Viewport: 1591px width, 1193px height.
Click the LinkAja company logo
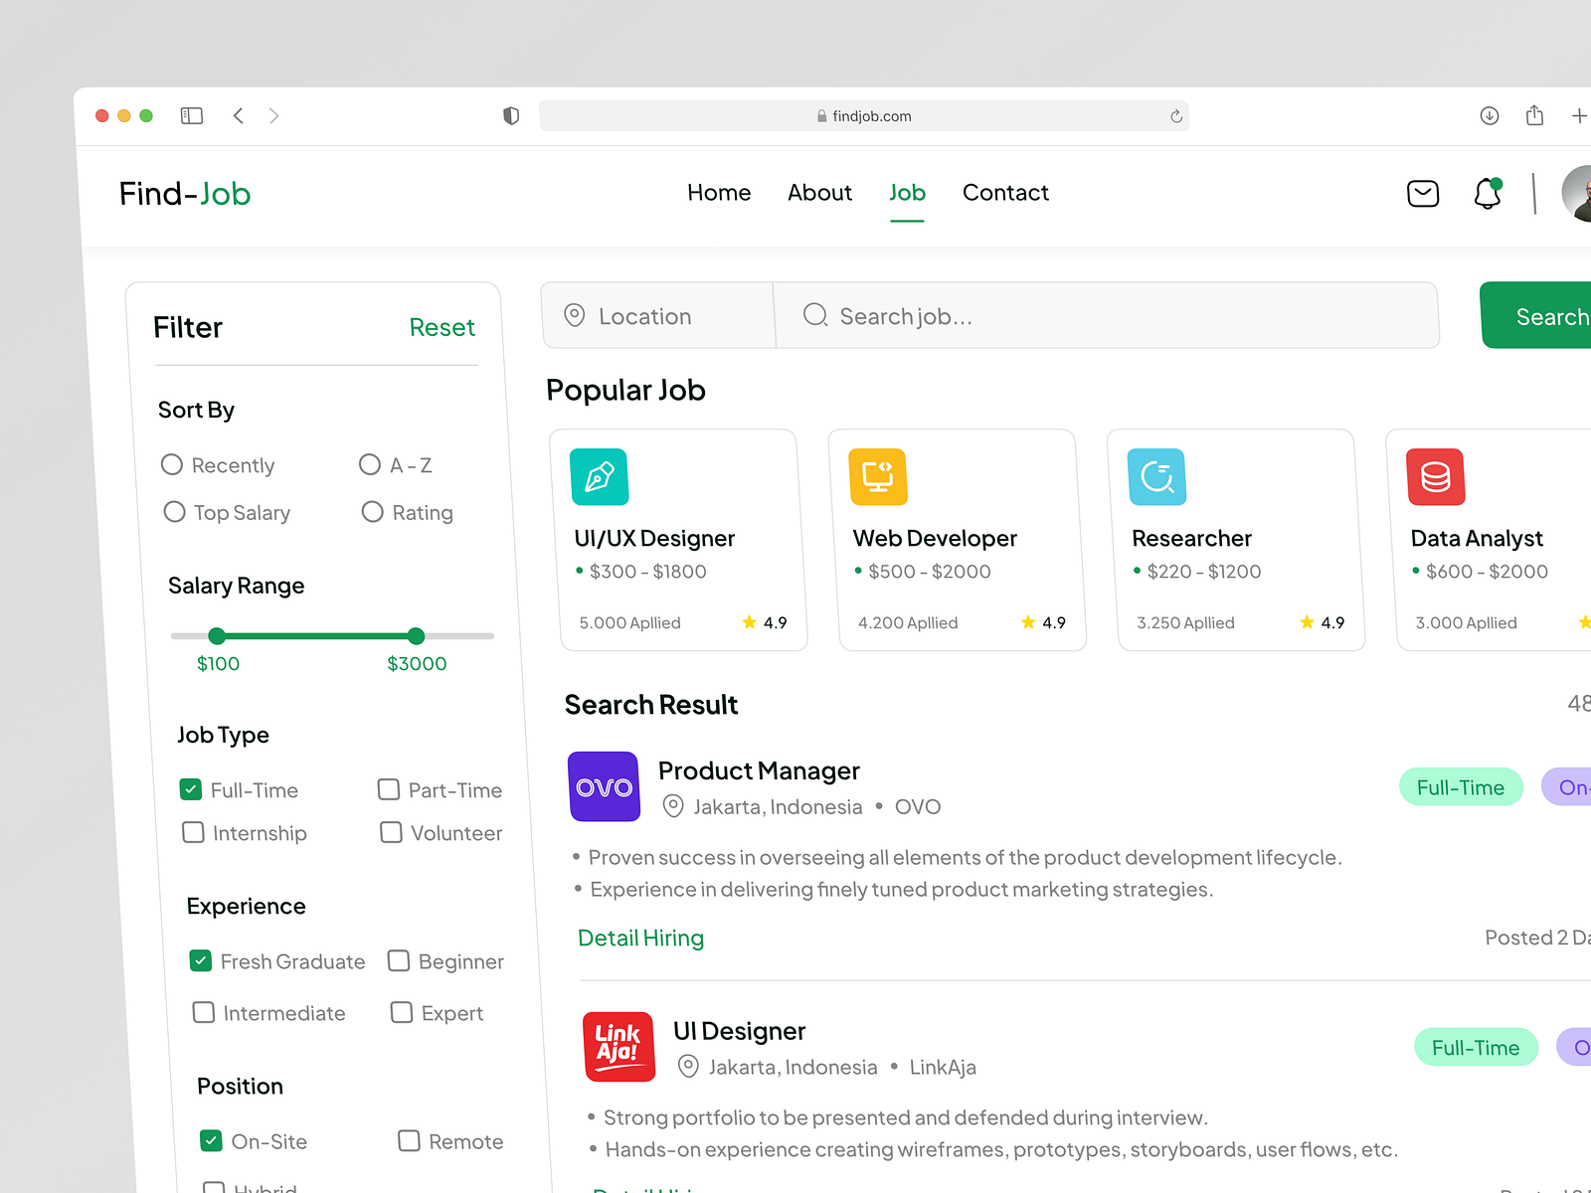click(619, 1046)
